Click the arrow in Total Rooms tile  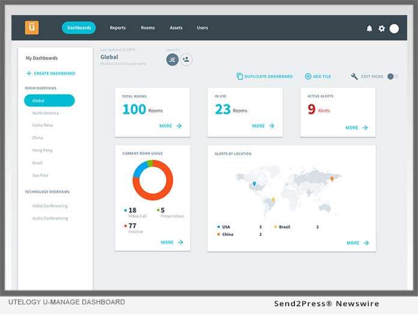179,126
